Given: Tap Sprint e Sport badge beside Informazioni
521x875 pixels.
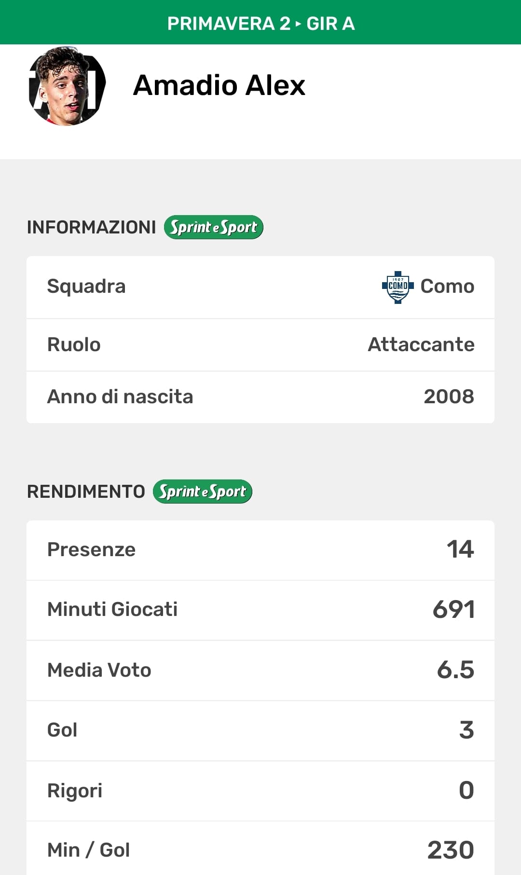Looking at the screenshot, I should [x=213, y=227].
